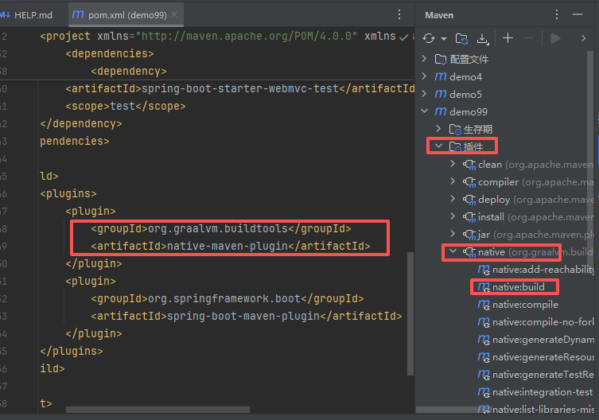
Task: Click the 生存期 folder icon
Action: click(455, 130)
